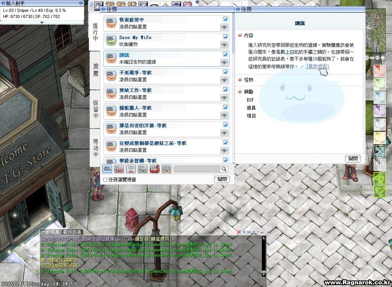
Task: Click the minimap zoom-in plus icon
Action: 367,58
